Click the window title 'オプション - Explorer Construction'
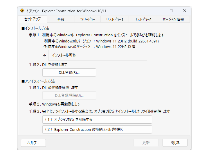 tap(51, 11)
